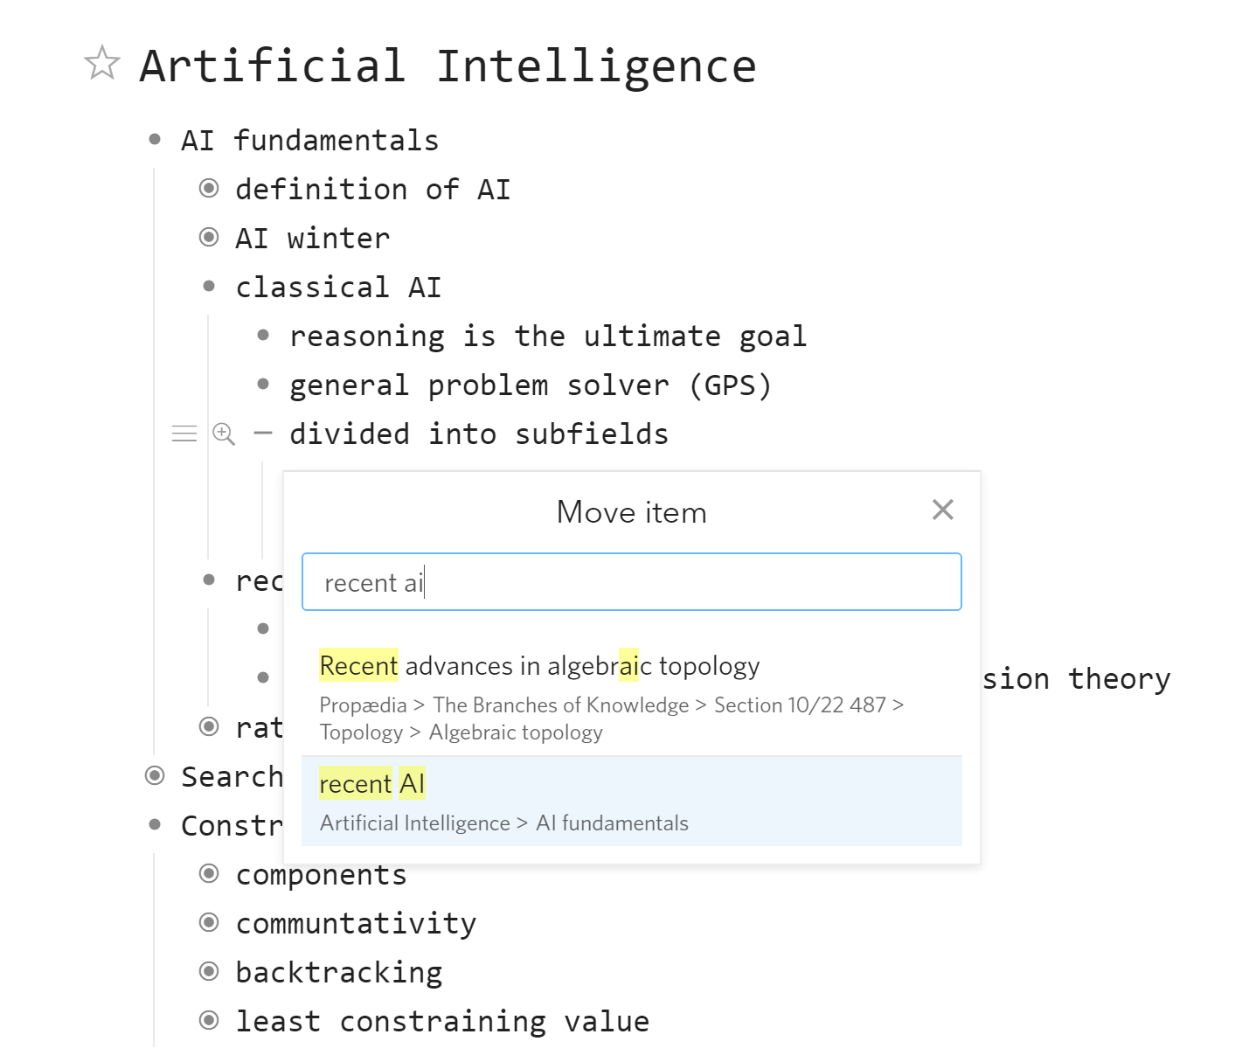
Task: Star the Artificial Intelligence document
Action: point(102,63)
